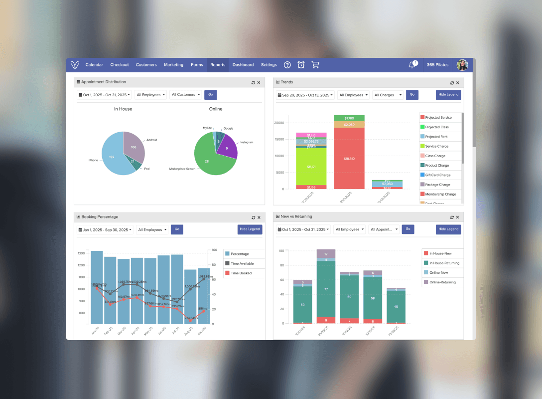Refresh the New vs Returning widget
The height and width of the screenshot is (399, 542).
coord(452,217)
